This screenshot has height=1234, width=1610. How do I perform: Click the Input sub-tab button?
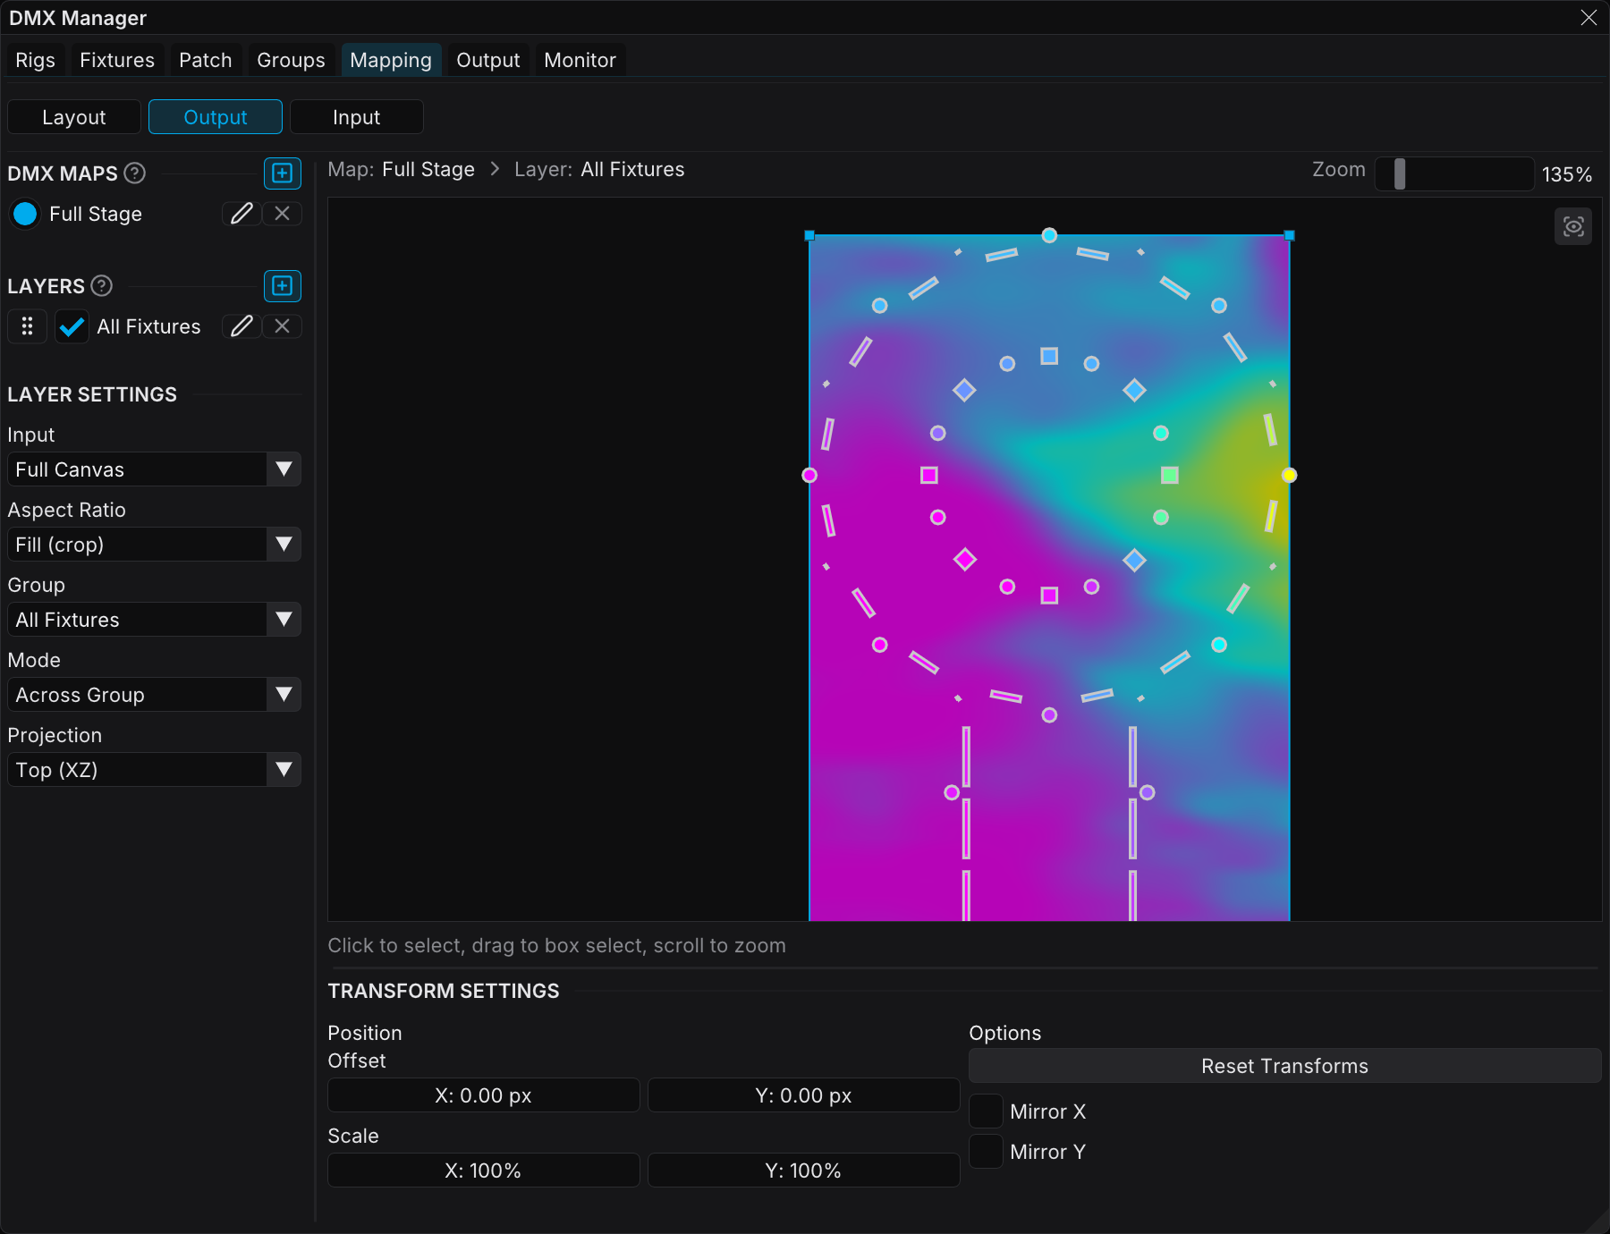click(357, 117)
